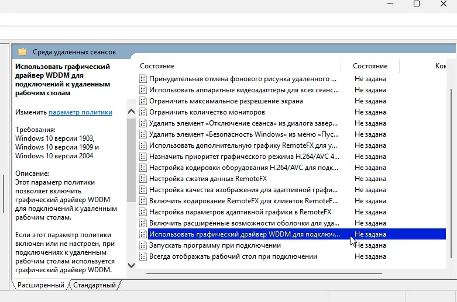Click icon for Настройка кодировки оборудования H.264/AVC

pyautogui.click(x=143, y=168)
